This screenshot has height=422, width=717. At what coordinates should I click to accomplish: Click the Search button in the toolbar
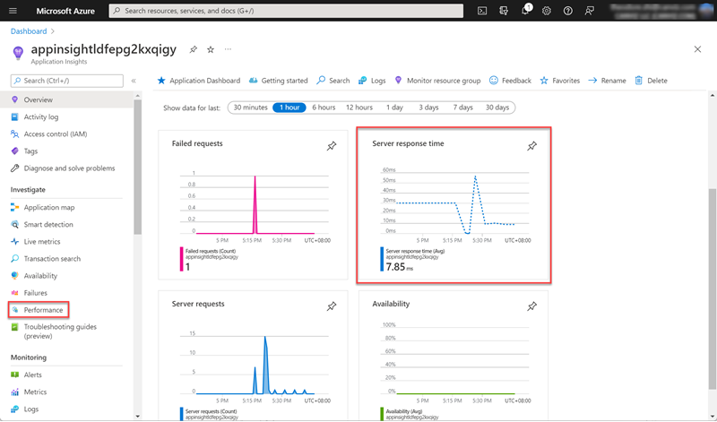[x=333, y=81]
